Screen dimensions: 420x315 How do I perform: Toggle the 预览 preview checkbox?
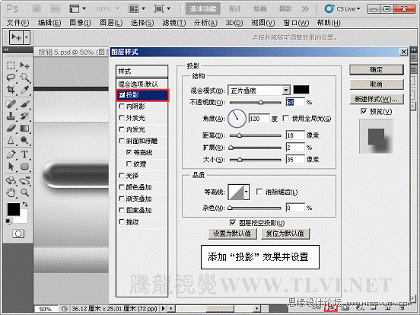pos(364,111)
